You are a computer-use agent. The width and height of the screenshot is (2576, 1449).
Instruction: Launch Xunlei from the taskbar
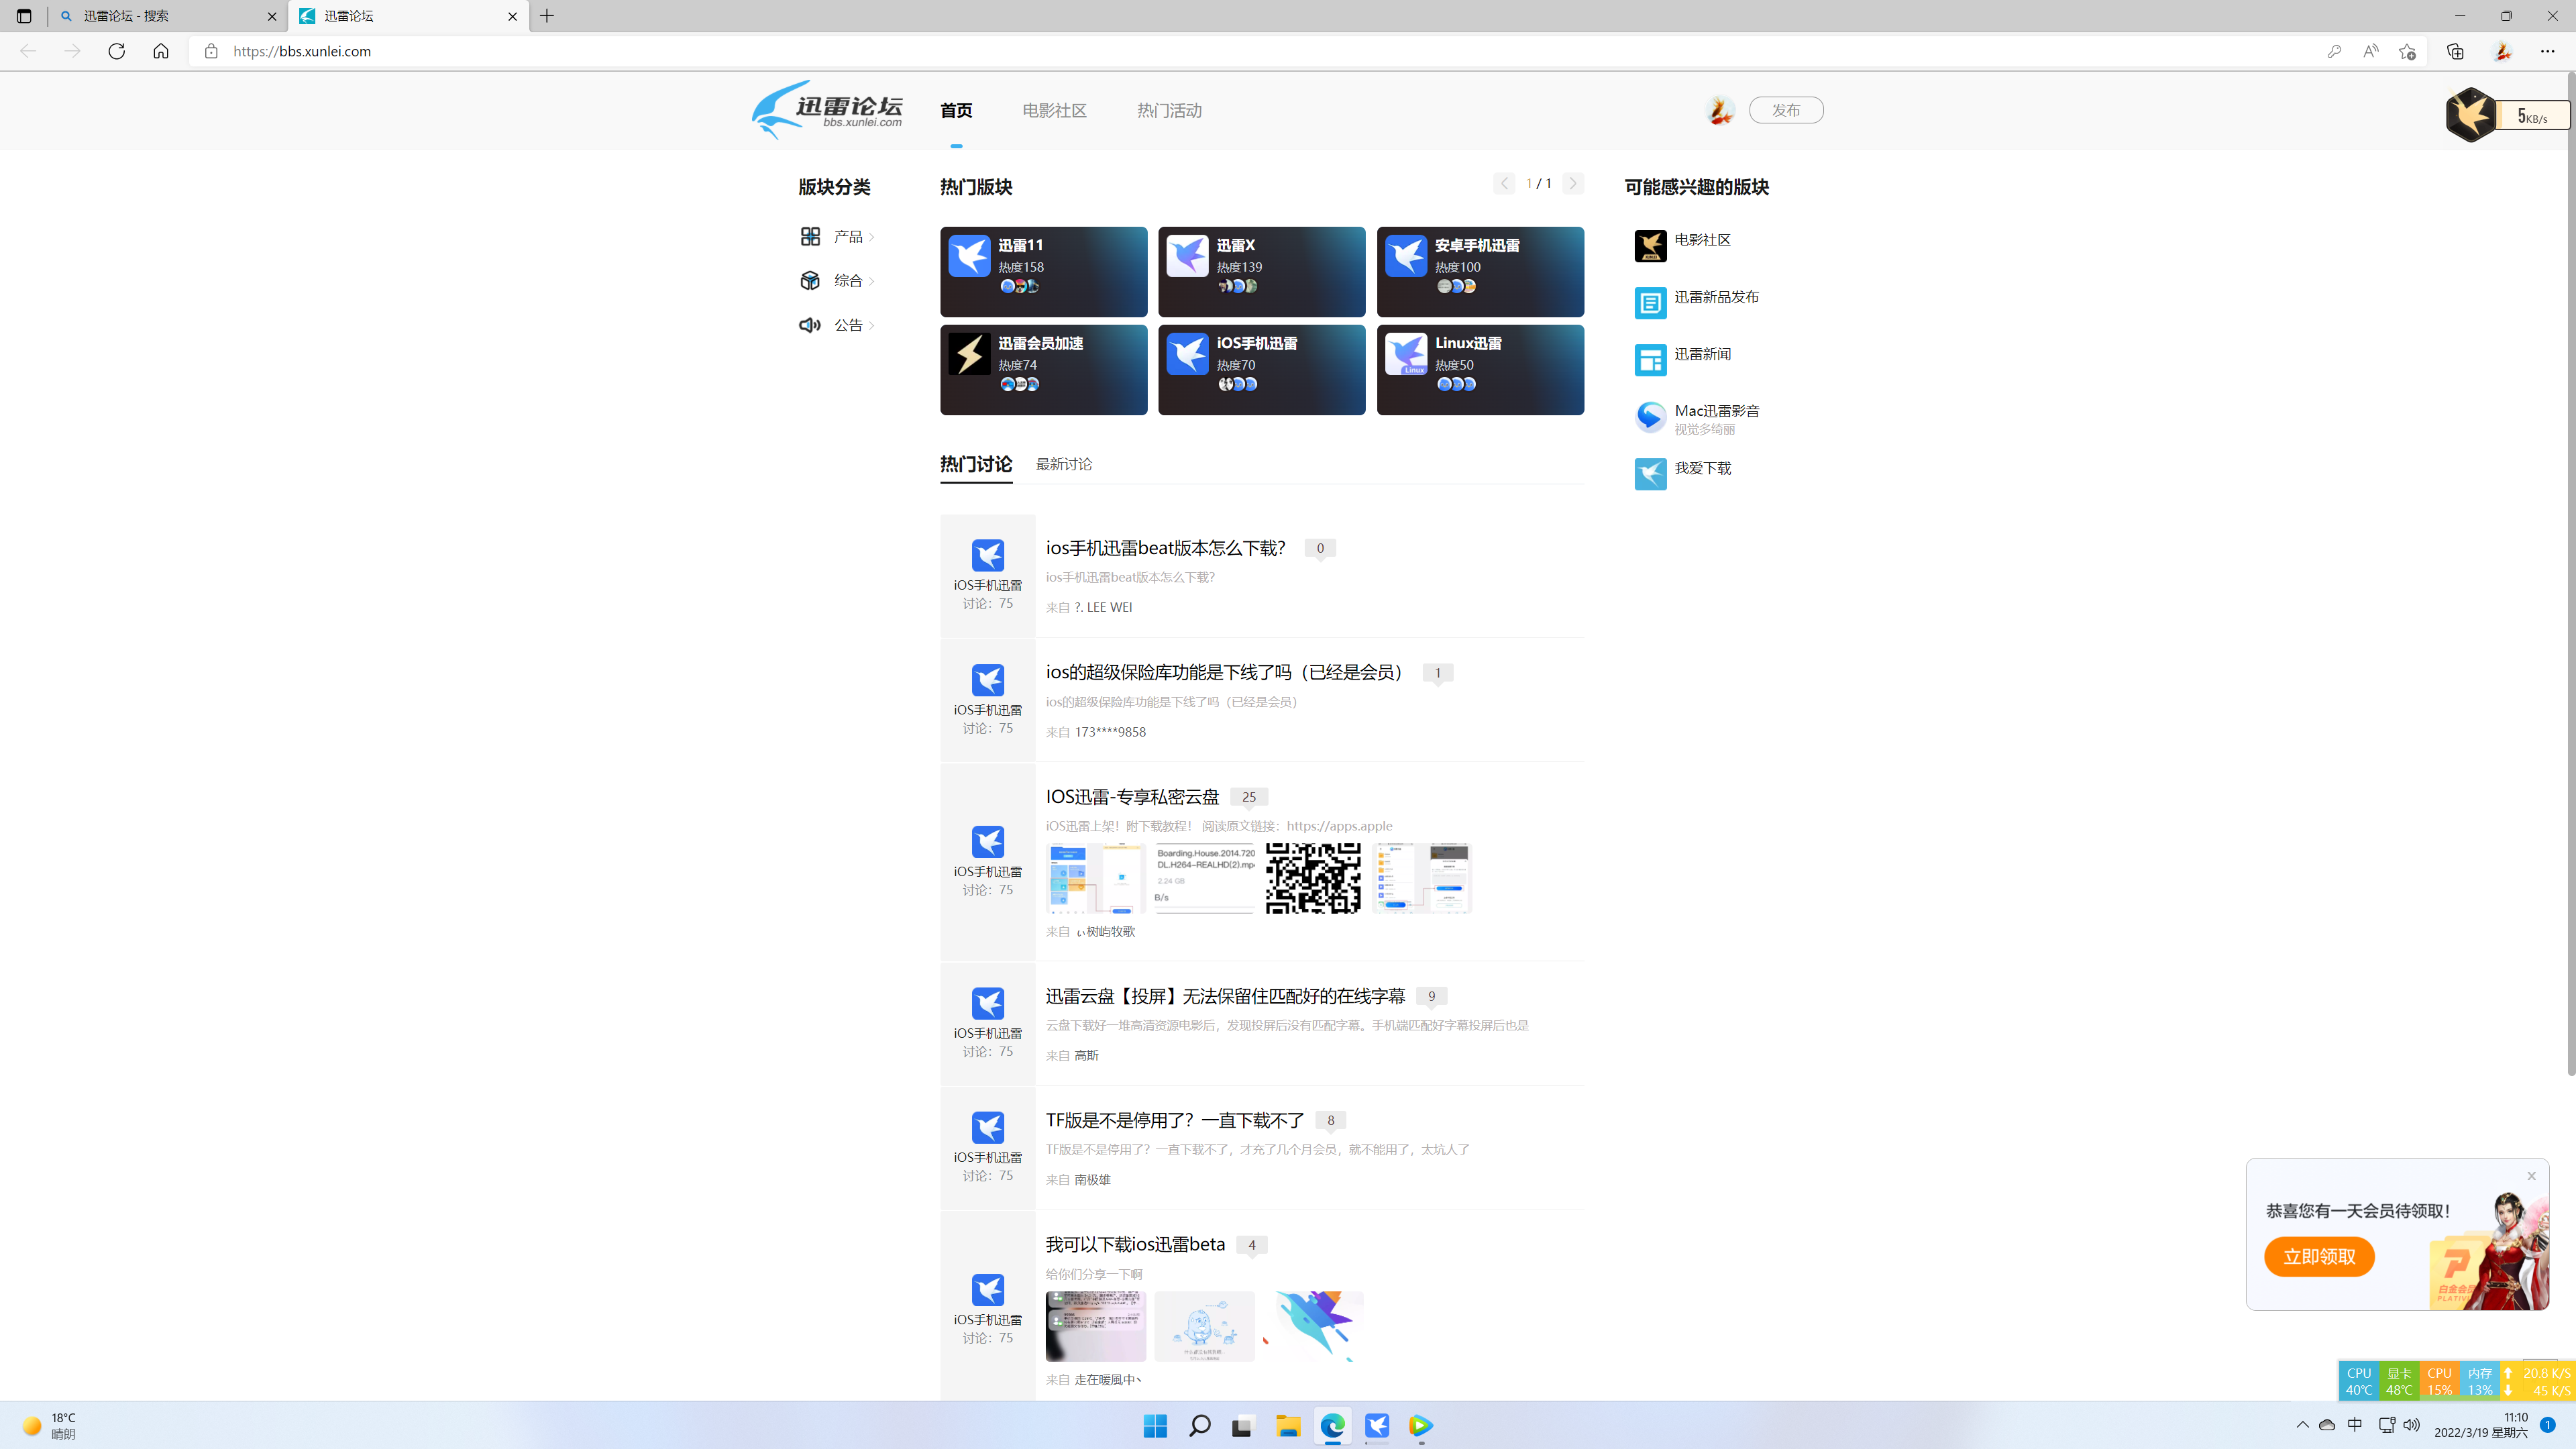[1376, 1426]
